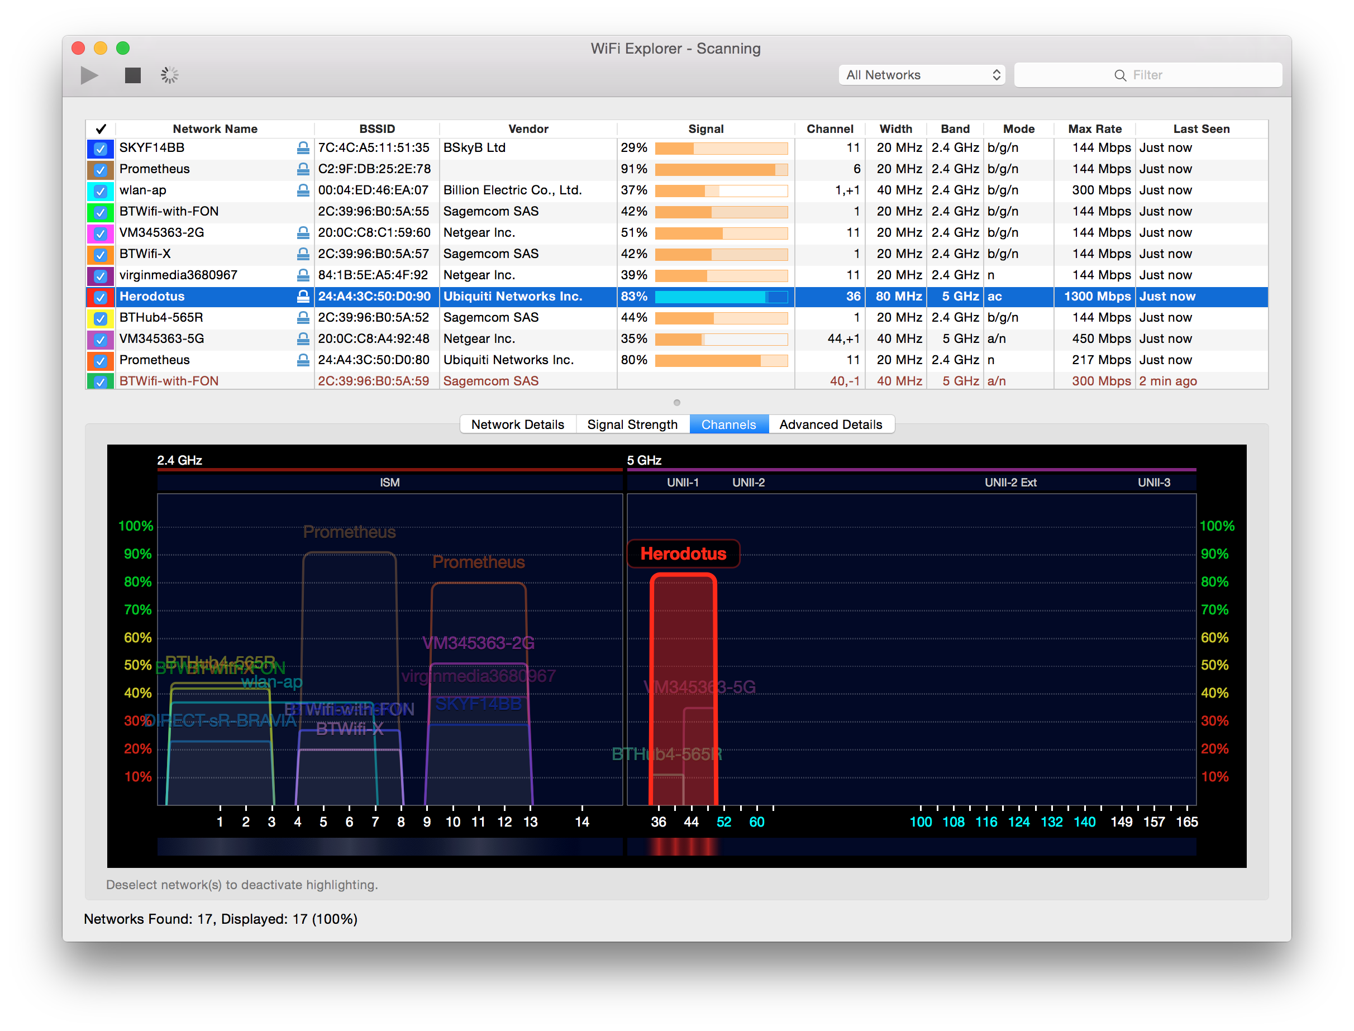Viewport: 1354px width, 1031px height.
Task: Sort by the Last Seen column header
Action: [x=1201, y=129]
